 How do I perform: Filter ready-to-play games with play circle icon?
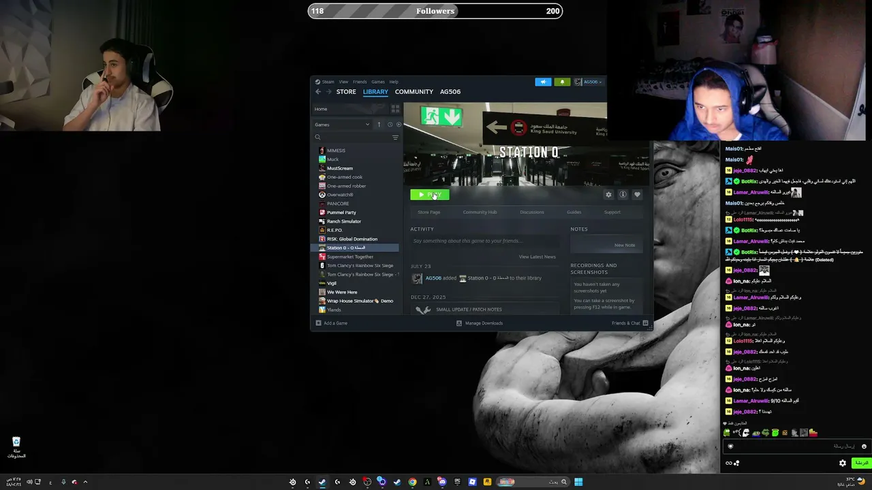(399, 125)
